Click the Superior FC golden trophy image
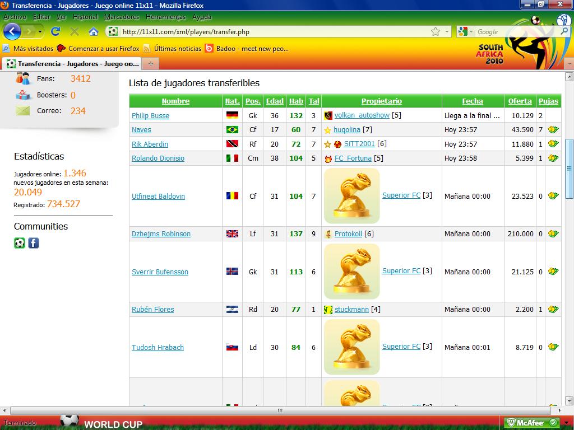The image size is (574, 430). pyautogui.click(x=351, y=196)
